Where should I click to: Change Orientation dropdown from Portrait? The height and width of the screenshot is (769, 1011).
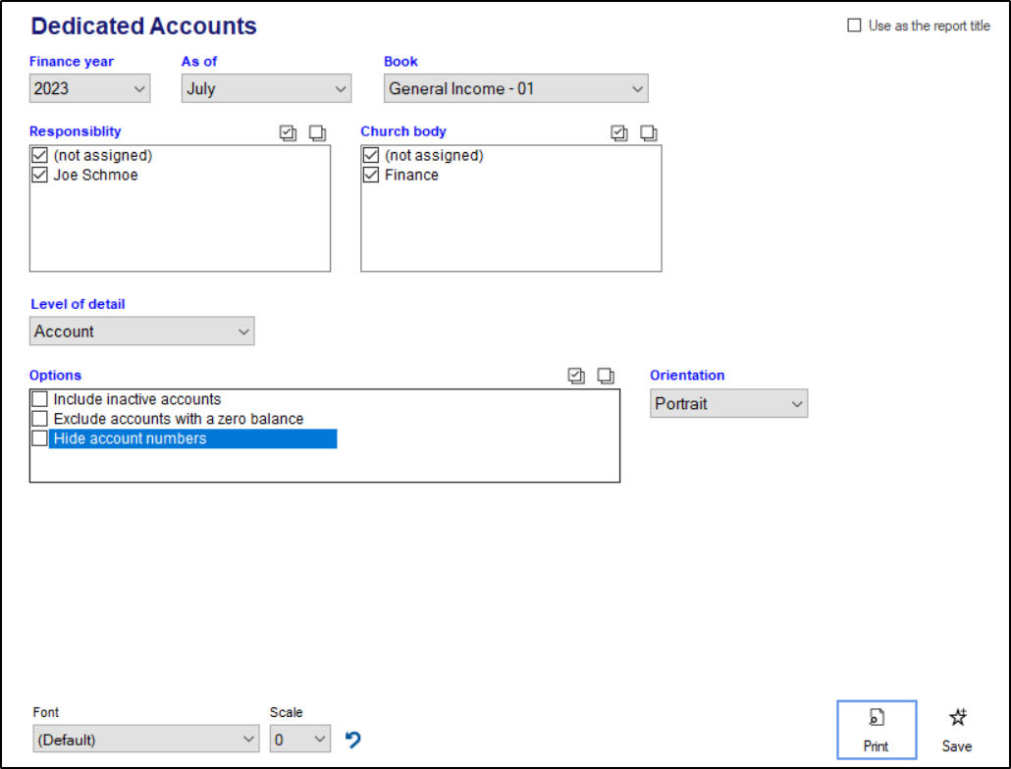[x=728, y=403]
